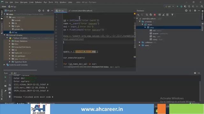Expand site-packages node
The image size is (204, 114).
[x=10, y=56]
